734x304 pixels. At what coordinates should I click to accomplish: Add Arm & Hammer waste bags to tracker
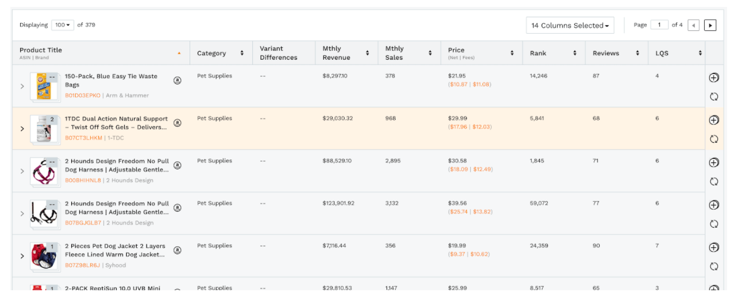click(x=714, y=77)
